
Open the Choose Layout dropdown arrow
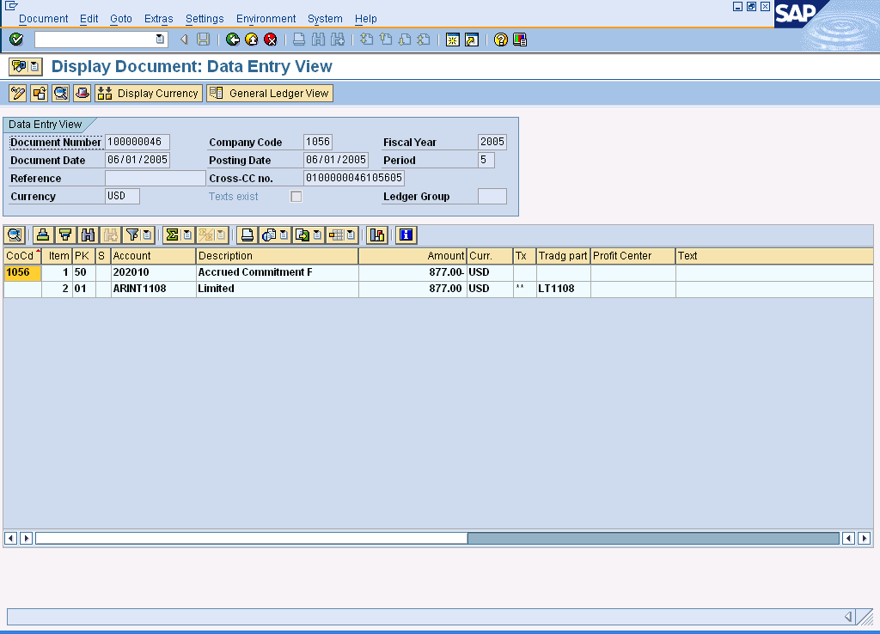click(x=351, y=235)
